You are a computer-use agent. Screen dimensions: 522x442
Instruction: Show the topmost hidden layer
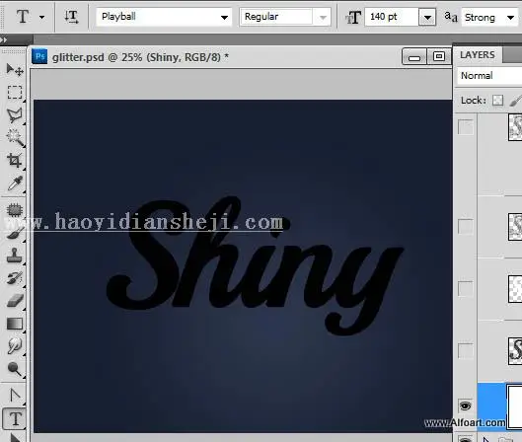(466, 127)
